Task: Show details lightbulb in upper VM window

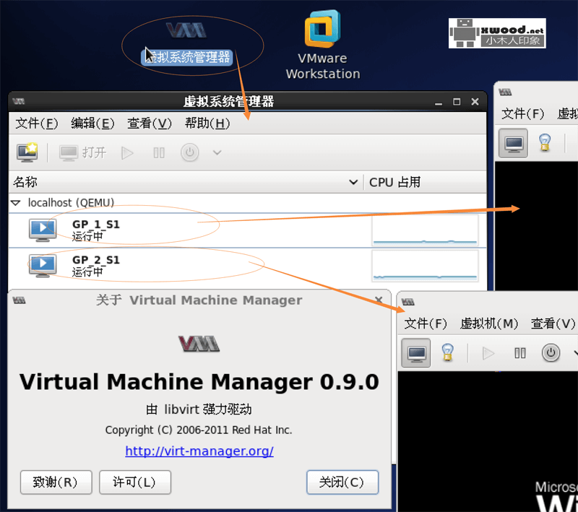Action: (545, 143)
